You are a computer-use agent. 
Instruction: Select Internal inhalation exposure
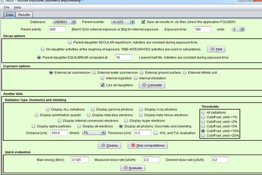coord(136,78)
